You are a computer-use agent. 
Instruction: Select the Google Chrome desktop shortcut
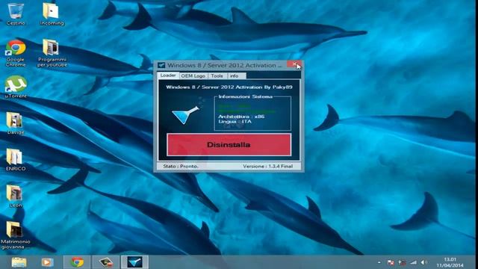[16, 53]
